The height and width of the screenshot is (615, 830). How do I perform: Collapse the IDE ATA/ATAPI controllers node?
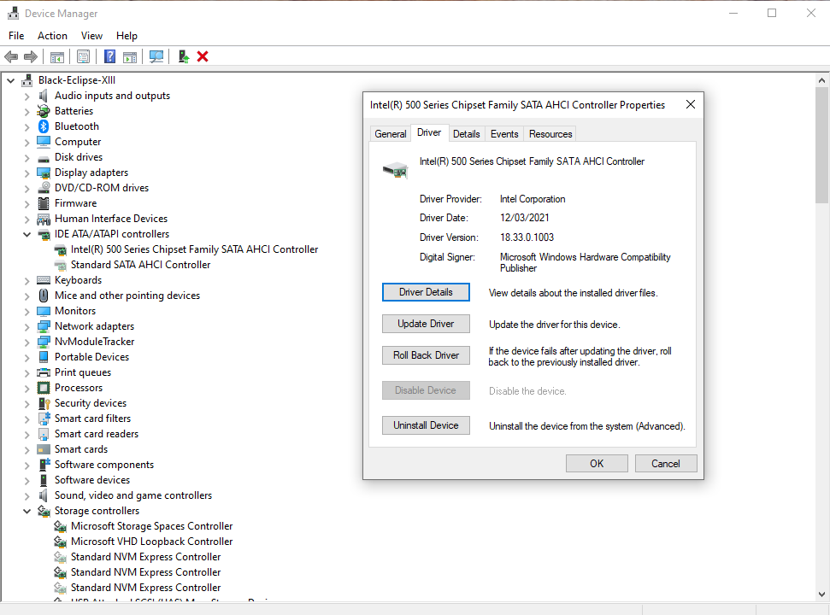point(26,234)
